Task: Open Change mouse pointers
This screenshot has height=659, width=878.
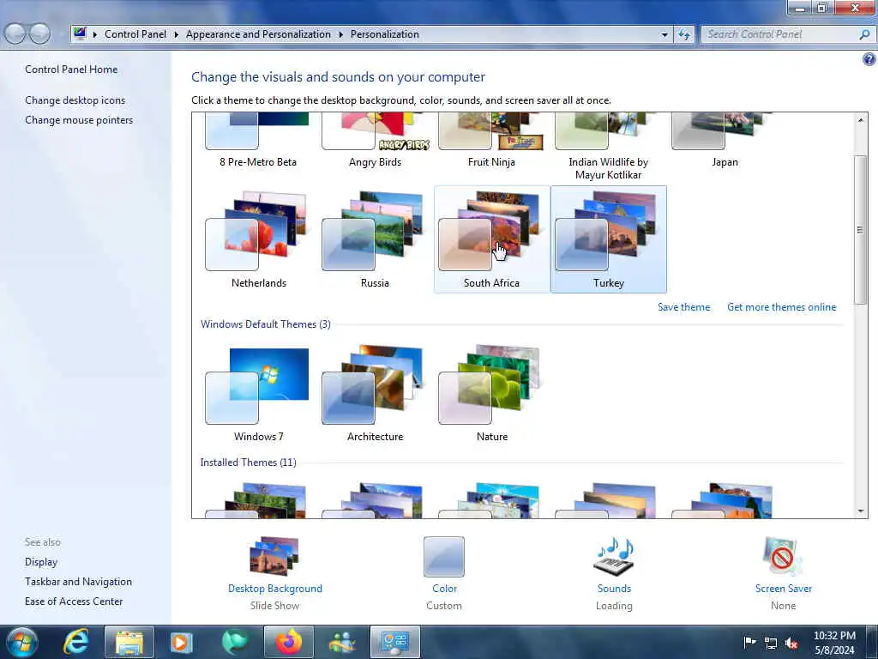Action: coord(79,120)
